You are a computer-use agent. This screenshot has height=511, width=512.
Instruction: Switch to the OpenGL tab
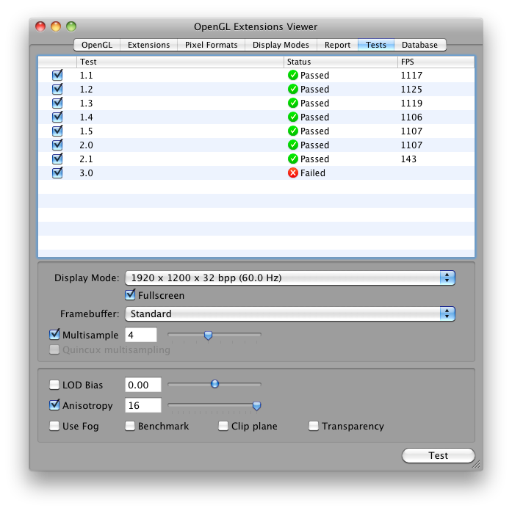(x=97, y=45)
